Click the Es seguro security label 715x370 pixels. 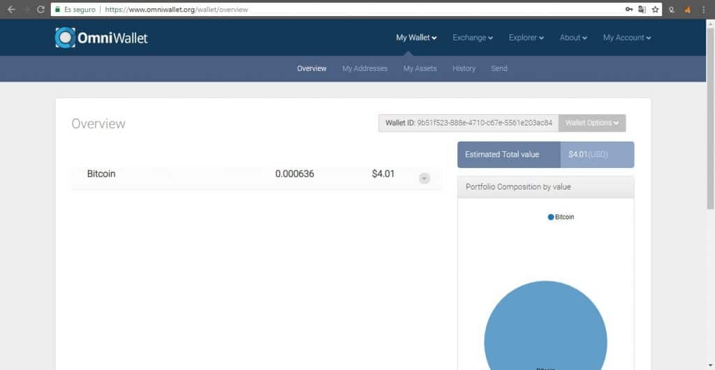(x=80, y=9)
